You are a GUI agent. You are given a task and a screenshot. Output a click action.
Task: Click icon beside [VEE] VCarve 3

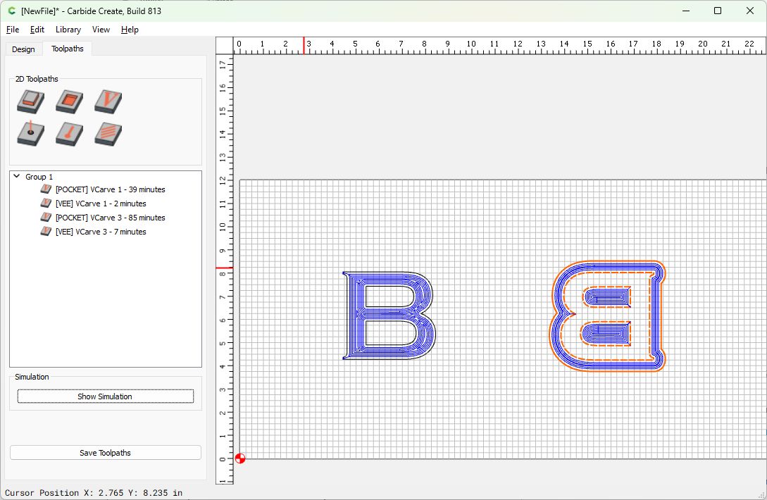(46, 232)
